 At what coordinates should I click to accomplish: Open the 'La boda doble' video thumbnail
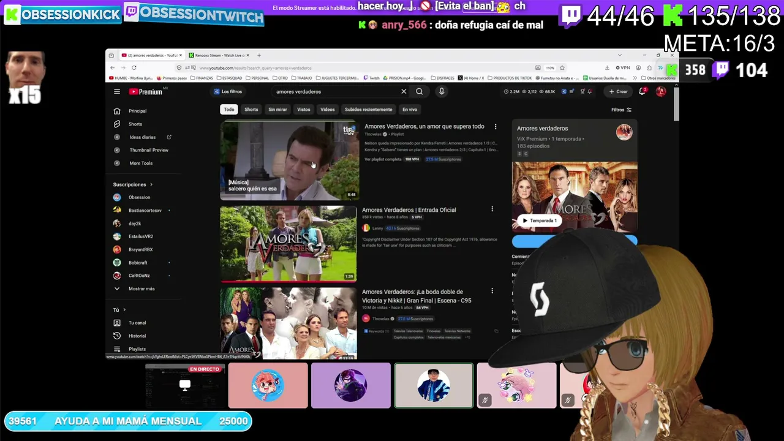point(288,323)
